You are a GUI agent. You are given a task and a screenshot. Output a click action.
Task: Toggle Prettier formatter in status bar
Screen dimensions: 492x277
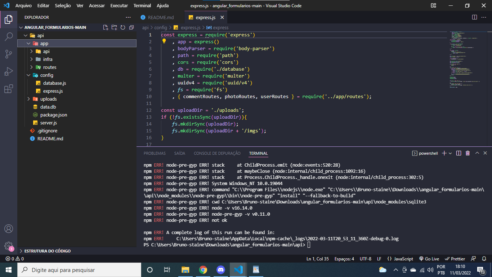pos(455,259)
